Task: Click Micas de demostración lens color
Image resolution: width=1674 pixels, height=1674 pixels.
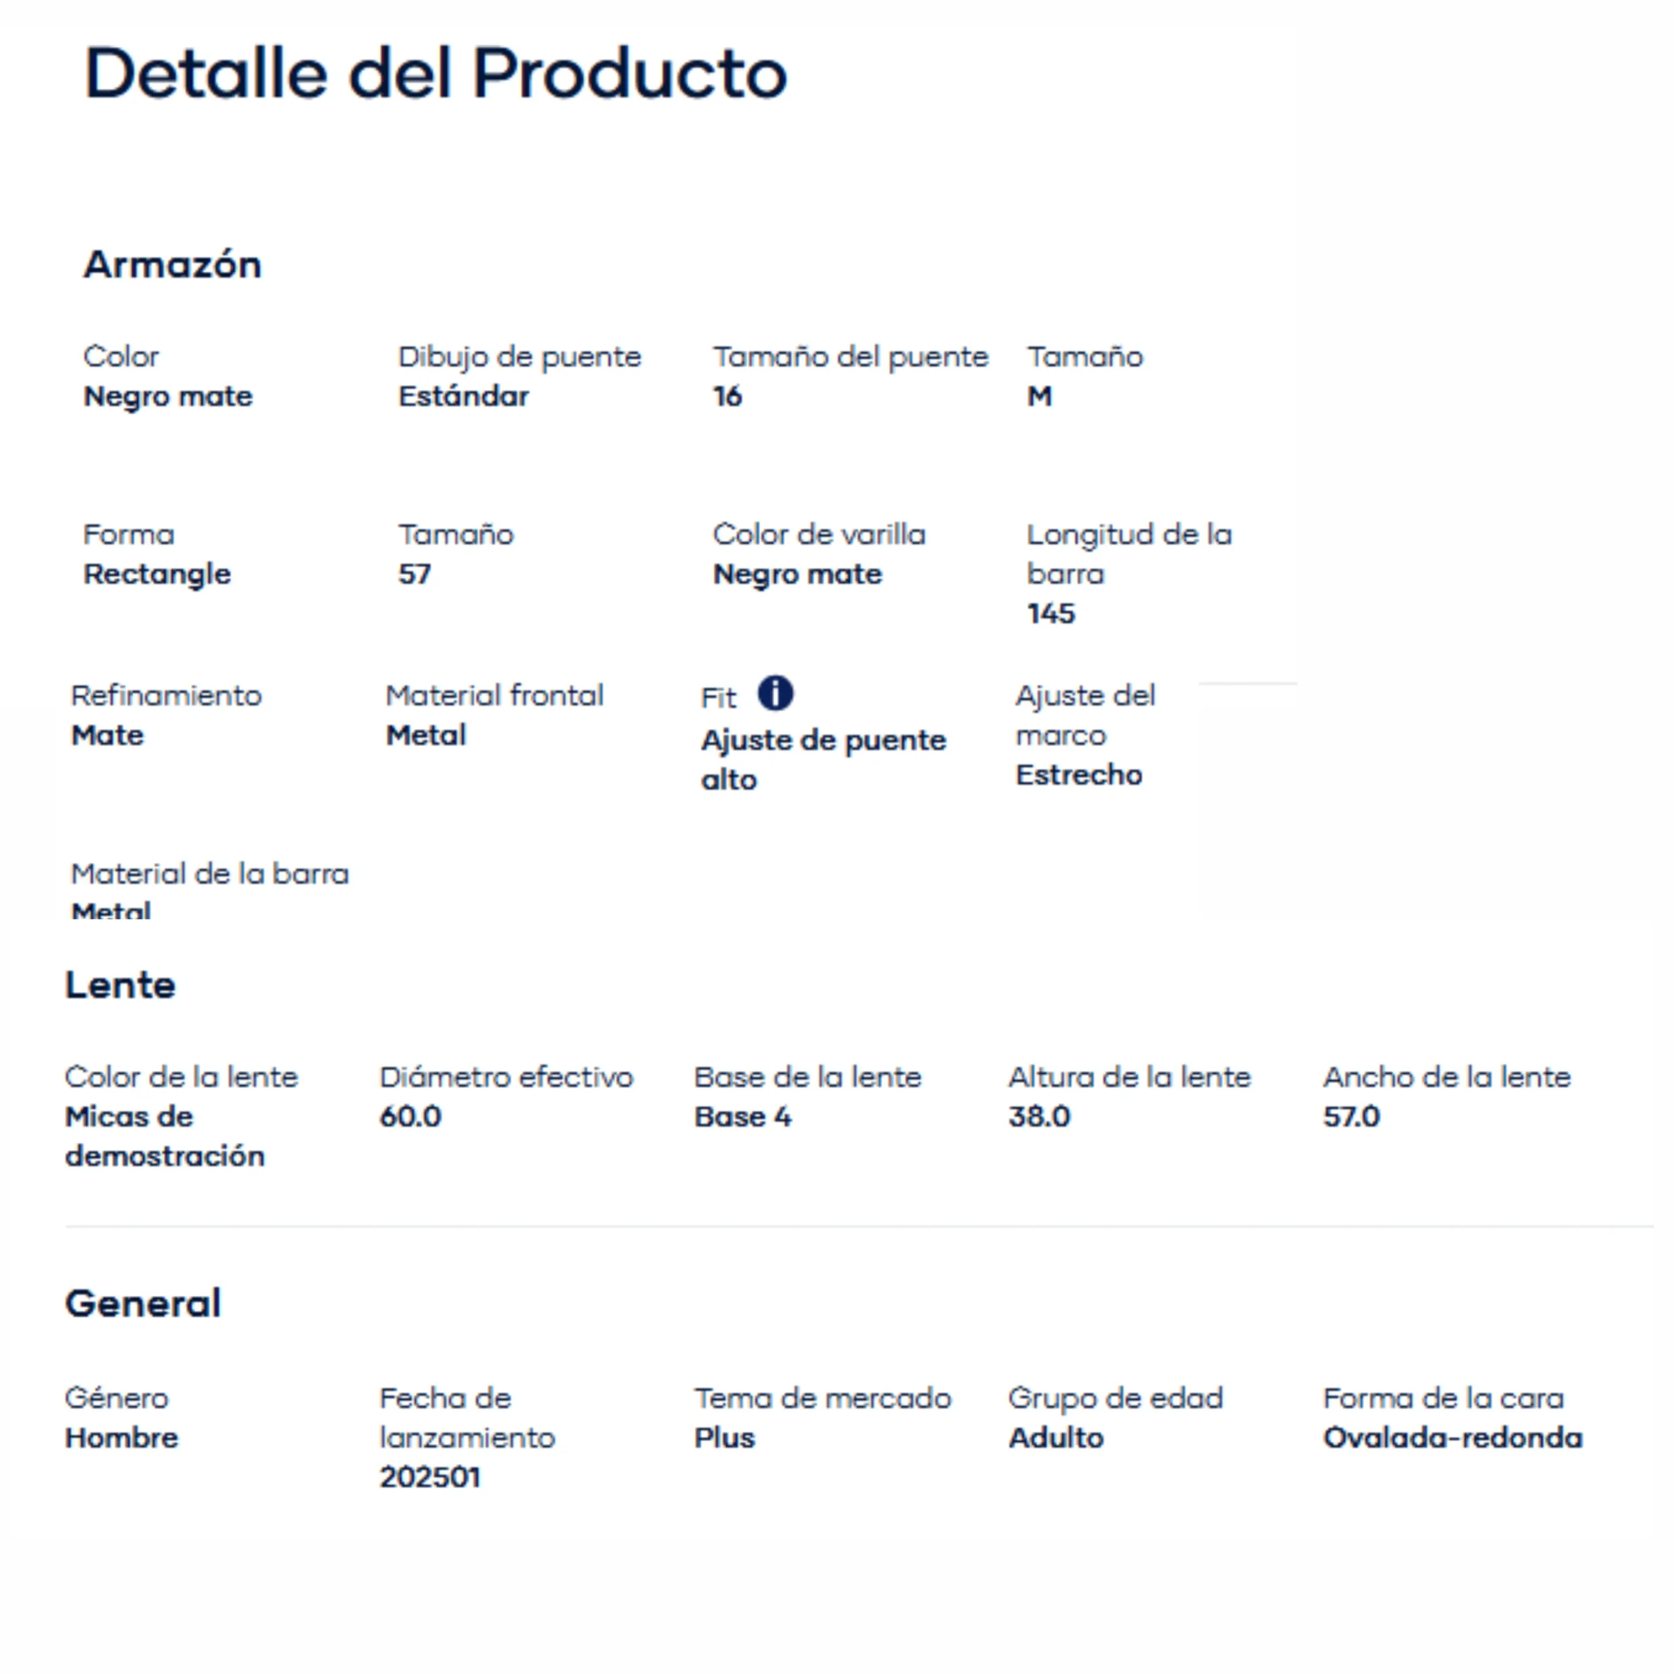Action: click(x=165, y=1136)
